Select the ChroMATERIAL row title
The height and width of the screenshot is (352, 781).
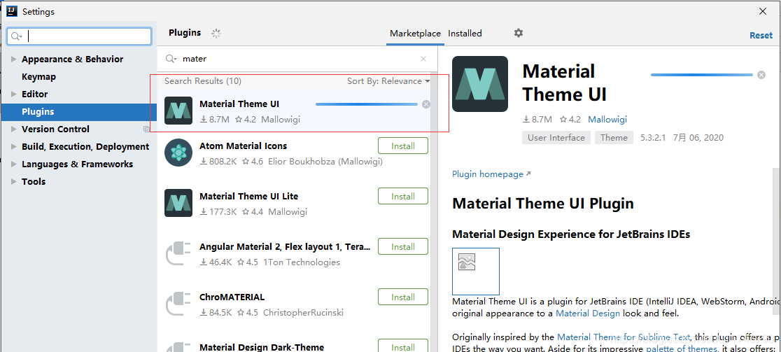pyautogui.click(x=232, y=297)
